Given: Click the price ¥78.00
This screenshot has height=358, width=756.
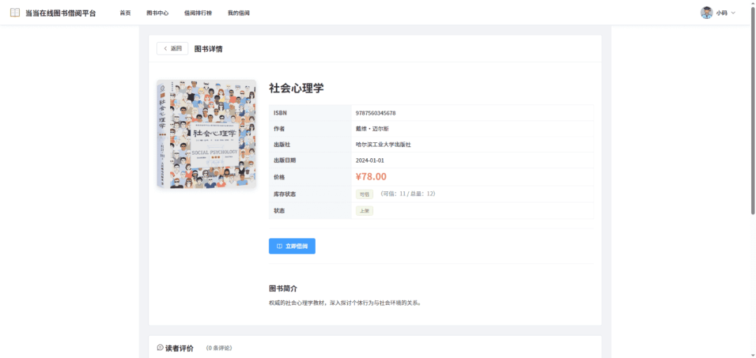Looking at the screenshot, I should click(x=371, y=177).
